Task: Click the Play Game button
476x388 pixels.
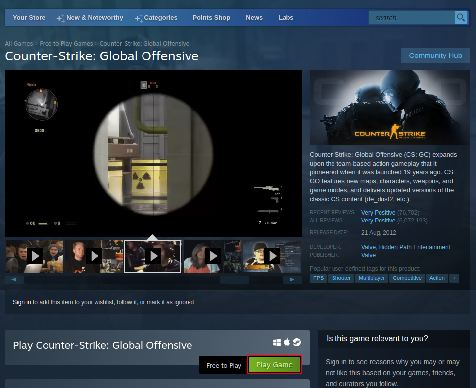Action: click(x=275, y=364)
